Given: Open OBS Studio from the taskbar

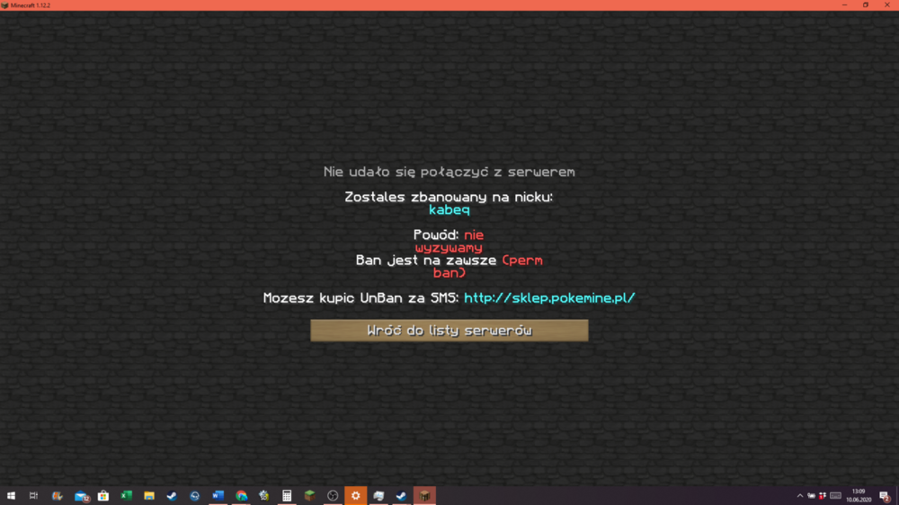Looking at the screenshot, I should 333,495.
